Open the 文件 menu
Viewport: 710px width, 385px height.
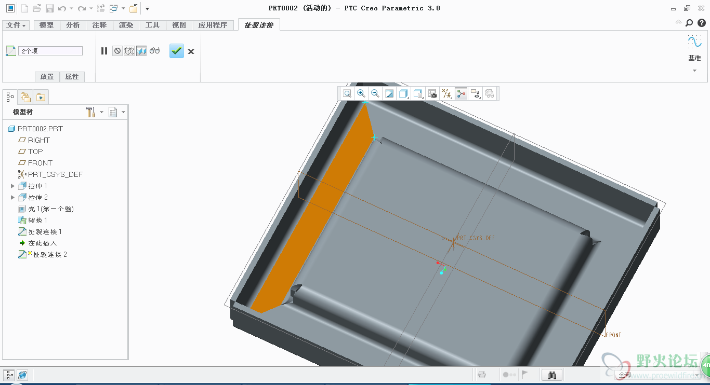16,25
